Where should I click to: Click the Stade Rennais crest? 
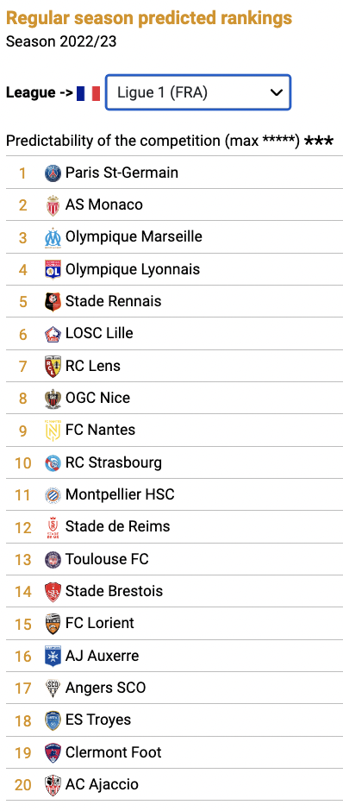click(x=53, y=302)
